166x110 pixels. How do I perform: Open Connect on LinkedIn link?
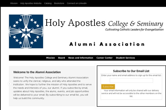(x=77, y=3)
